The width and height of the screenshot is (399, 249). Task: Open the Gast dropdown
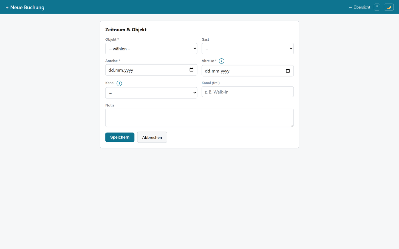pyautogui.click(x=248, y=49)
